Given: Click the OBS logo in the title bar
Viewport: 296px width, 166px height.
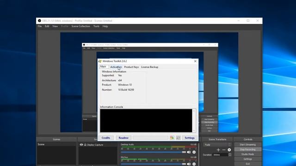Looking at the screenshot, I should (x=39, y=21).
